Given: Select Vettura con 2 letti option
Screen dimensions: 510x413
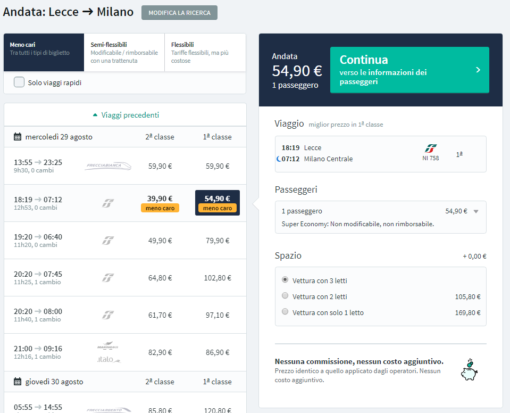Looking at the screenshot, I should click(285, 295).
